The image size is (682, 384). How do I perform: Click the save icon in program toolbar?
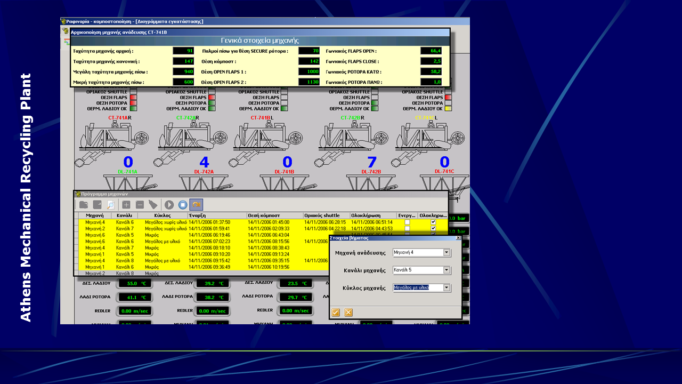(98, 205)
